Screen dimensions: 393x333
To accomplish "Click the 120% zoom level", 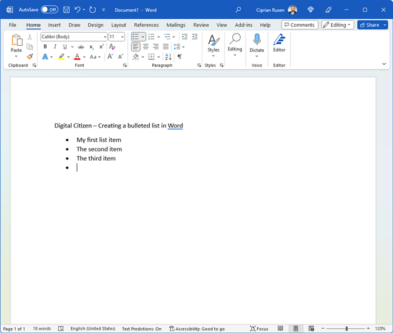I will pos(380,329).
